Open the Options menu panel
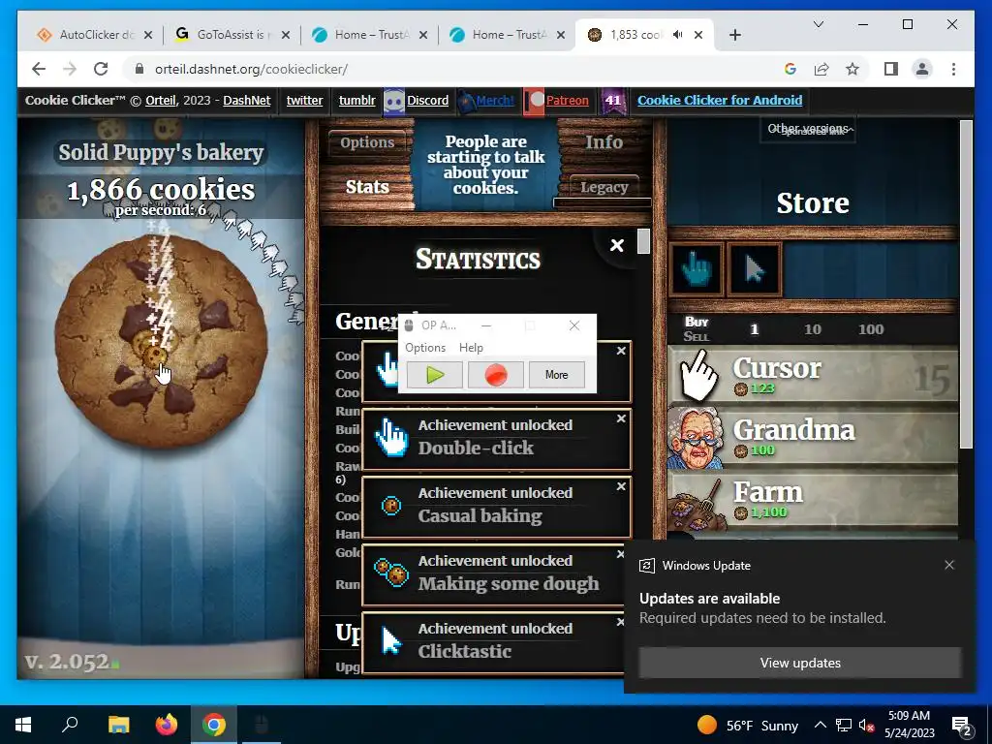 [x=367, y=143]
